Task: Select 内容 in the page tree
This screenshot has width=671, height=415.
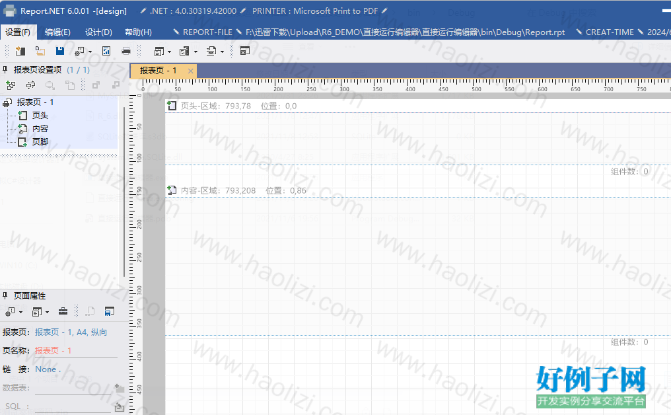Action: tap(40, 129)
